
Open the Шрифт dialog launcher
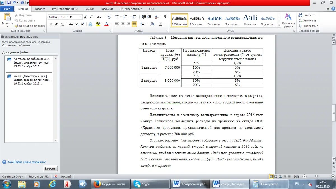(110, 31)
